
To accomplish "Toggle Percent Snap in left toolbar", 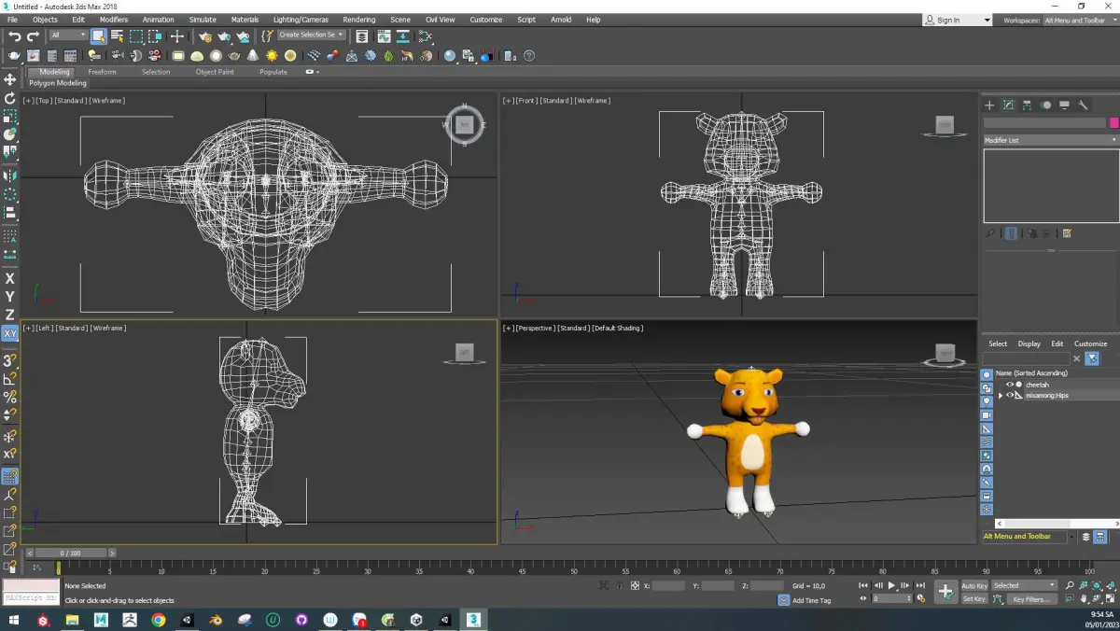I will 10,397.
